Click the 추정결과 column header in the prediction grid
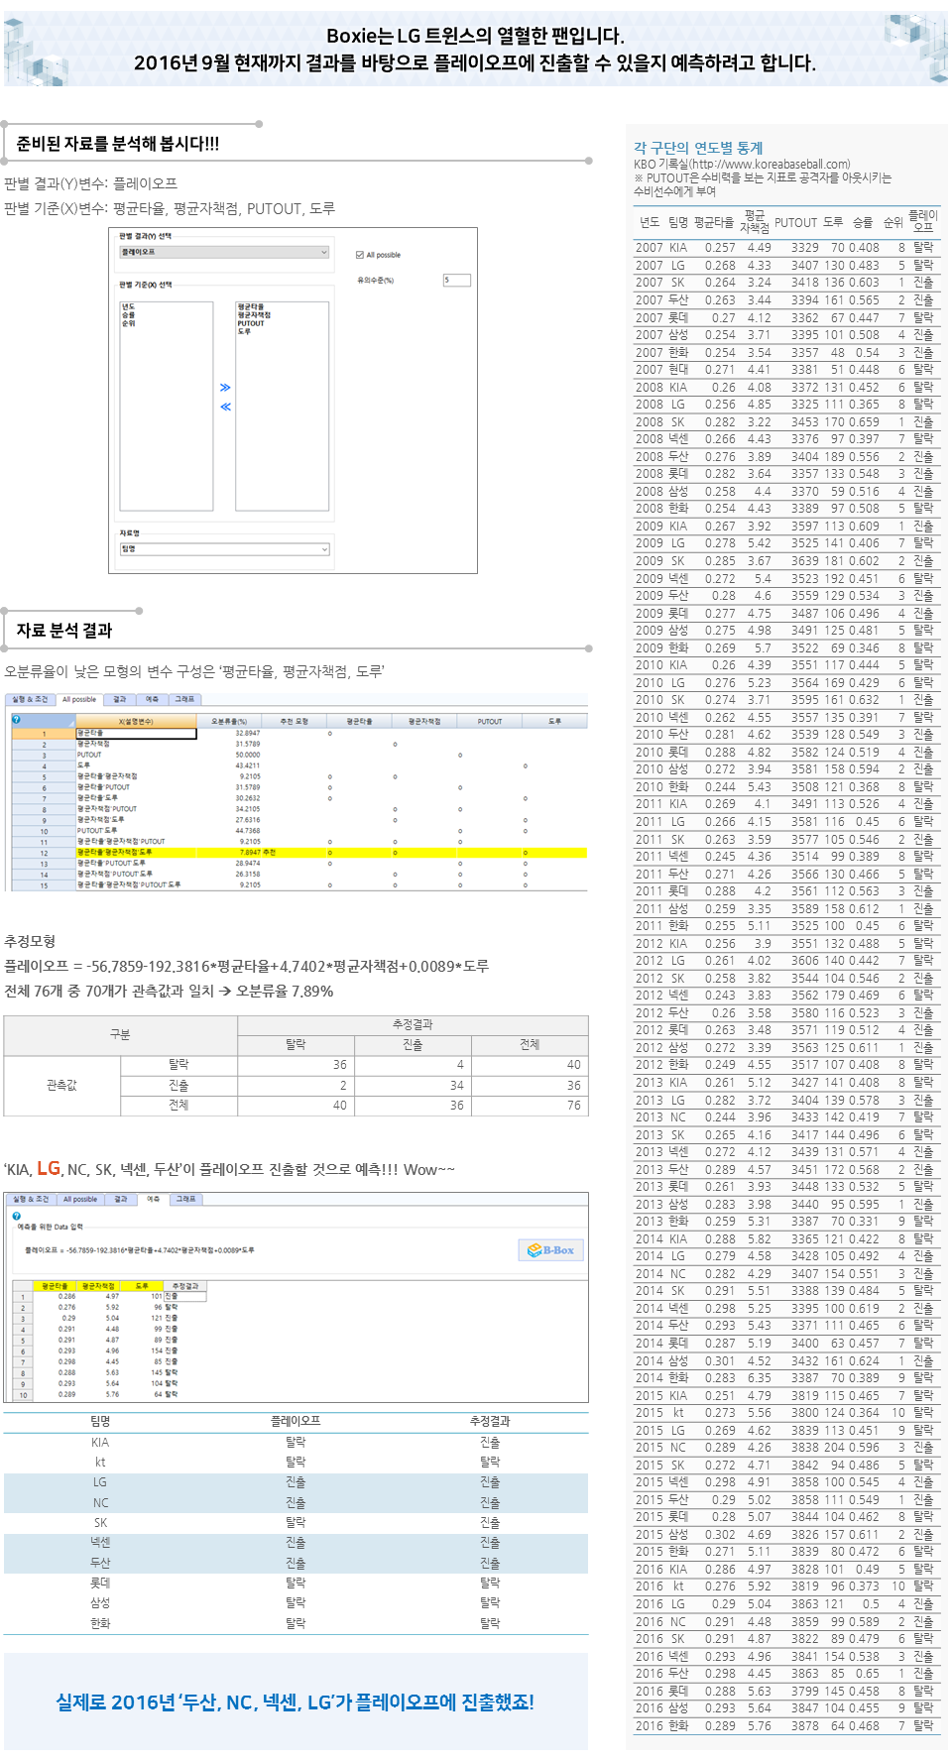The image size is (952, 1761). [185, 1286]
